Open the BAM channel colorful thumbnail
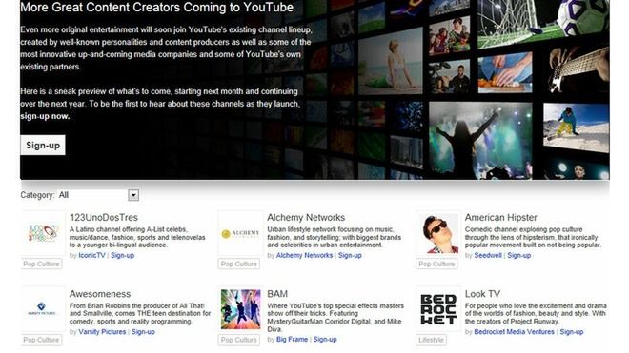Screen dimensions: 629x353 pyautogui.click(x=240, y=309)
